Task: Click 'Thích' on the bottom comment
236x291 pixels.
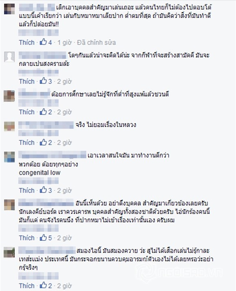Action: pyautogui.click(x=27, y=286)
